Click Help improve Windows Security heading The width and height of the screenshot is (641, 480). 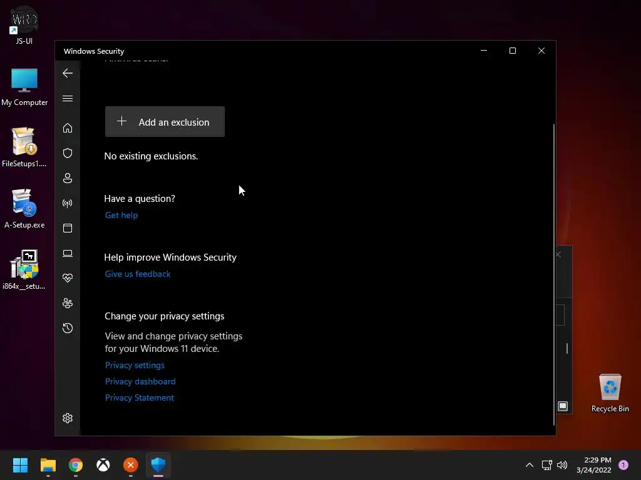[x=170, y=257]
